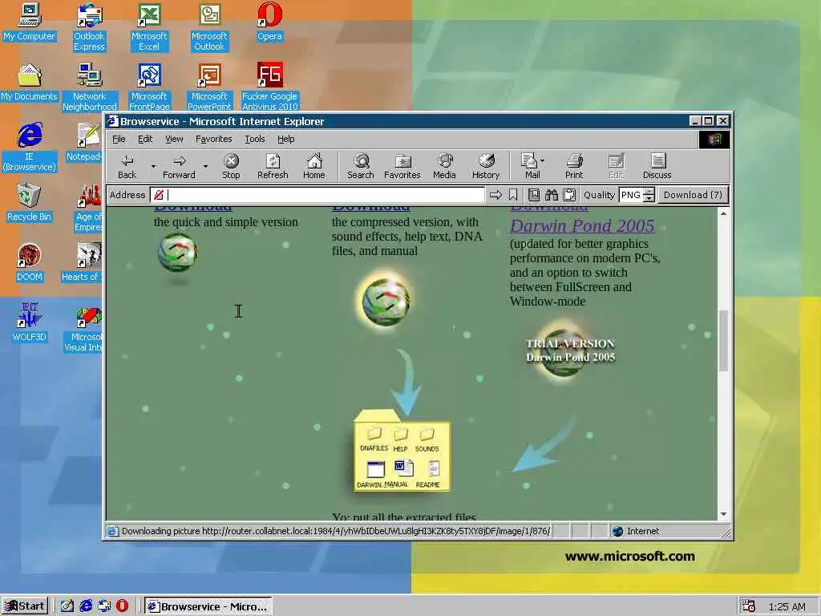Select the My Documents desktop icon
Viewport: 821px width, 616px height.
click(30, 83)
